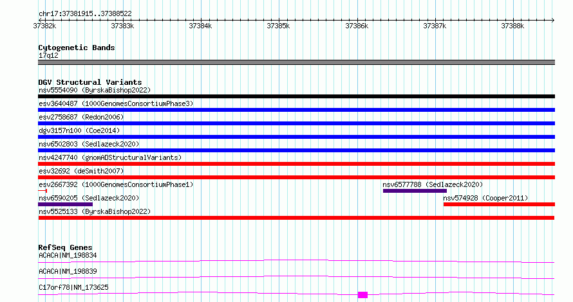Click the nsv6577788 (Sedlazeck2020) label
Image resolution: width=573 pixels, height=302 pixels.
tap(433, 184)
